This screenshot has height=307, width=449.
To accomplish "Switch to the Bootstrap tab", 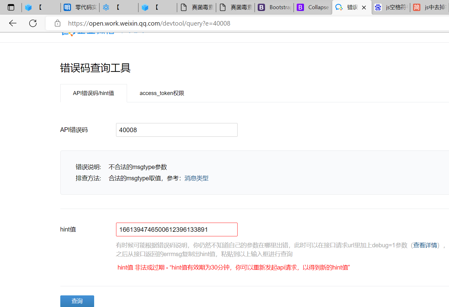I will click(x=274, y=7).
